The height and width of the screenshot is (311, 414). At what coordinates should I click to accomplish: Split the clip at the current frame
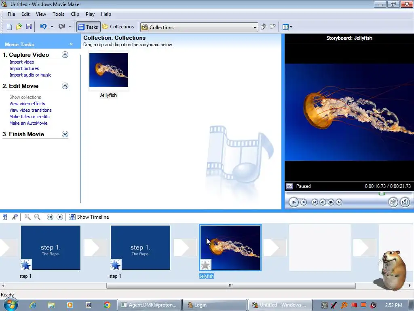click(x=393, y=202)
